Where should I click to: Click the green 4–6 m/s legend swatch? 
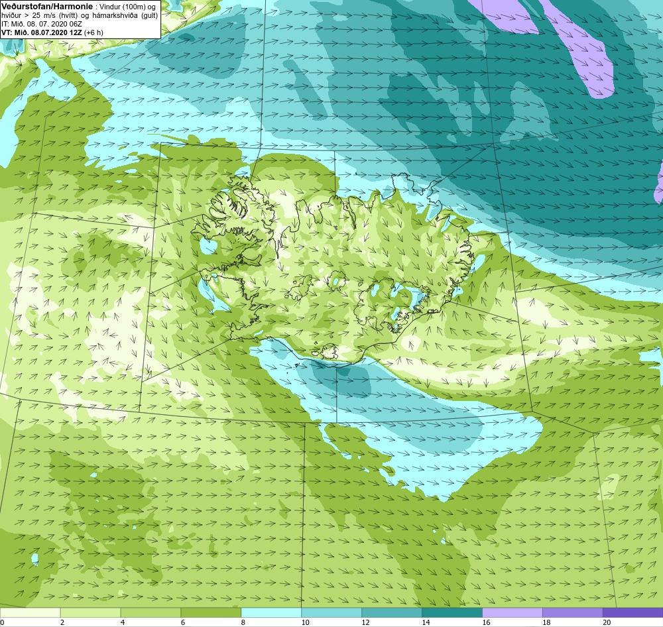[x=151, y=612]
